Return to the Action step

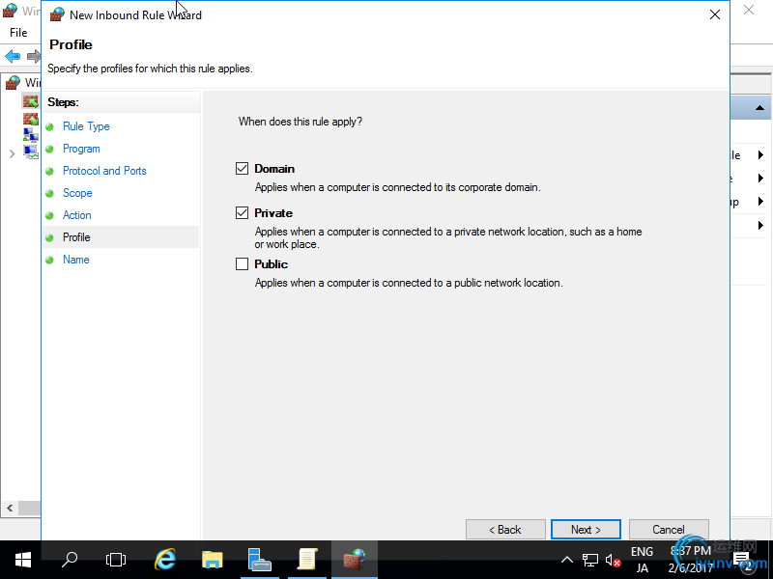point(77,215)
